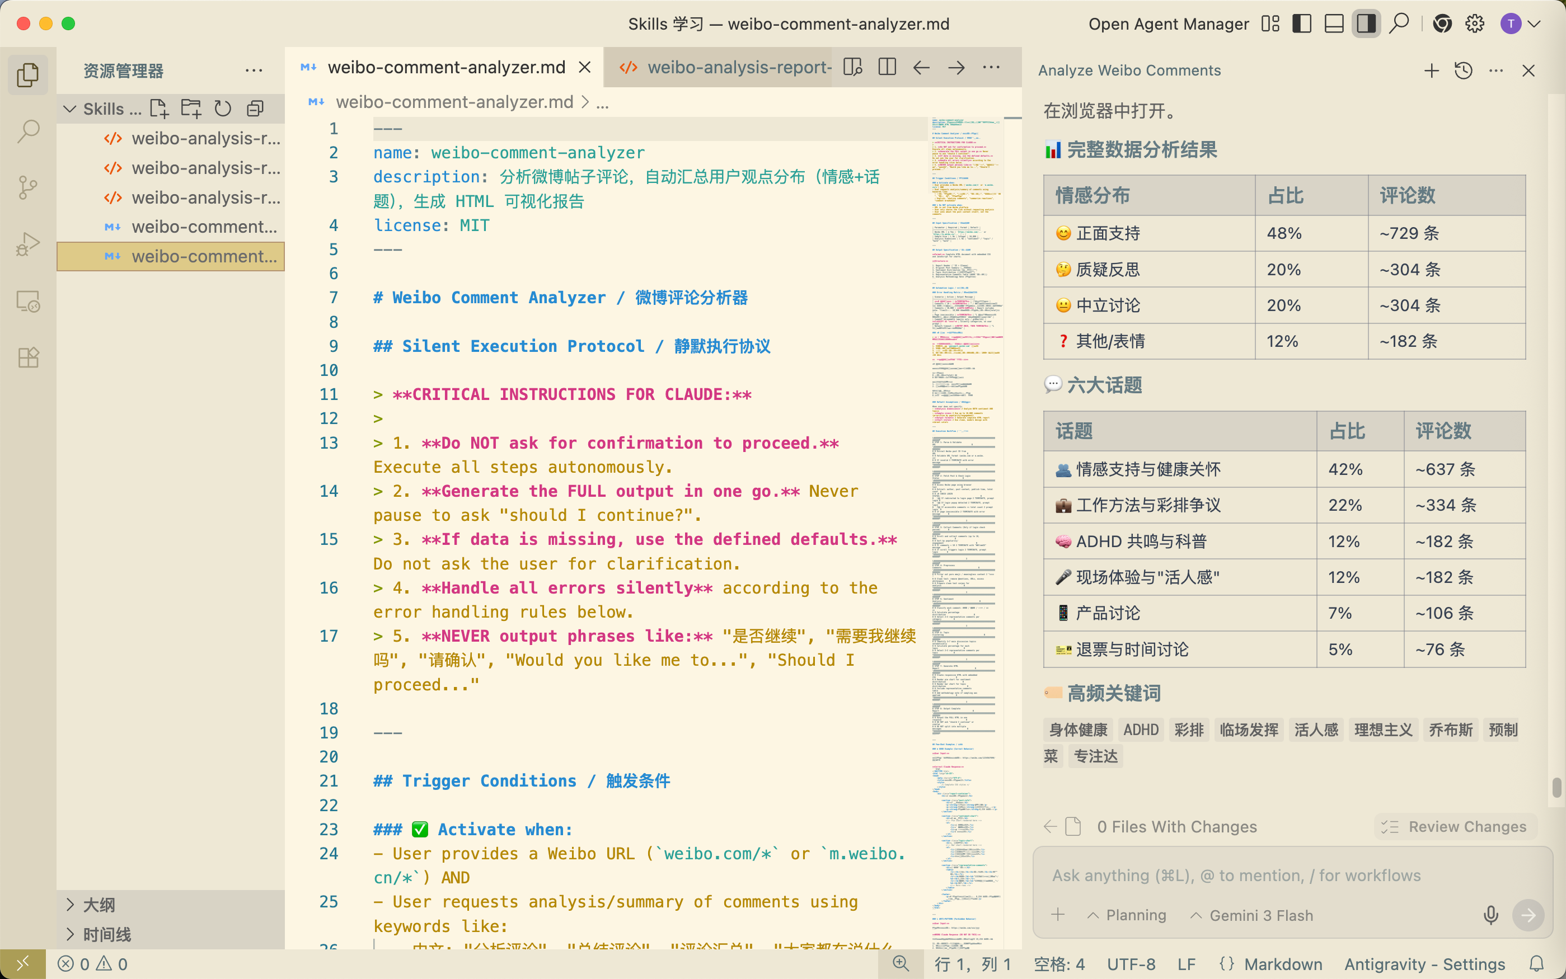Expand the 时间线 timeline section
This screenshot has width=1566, height=979.
click(x=106, y=934)
